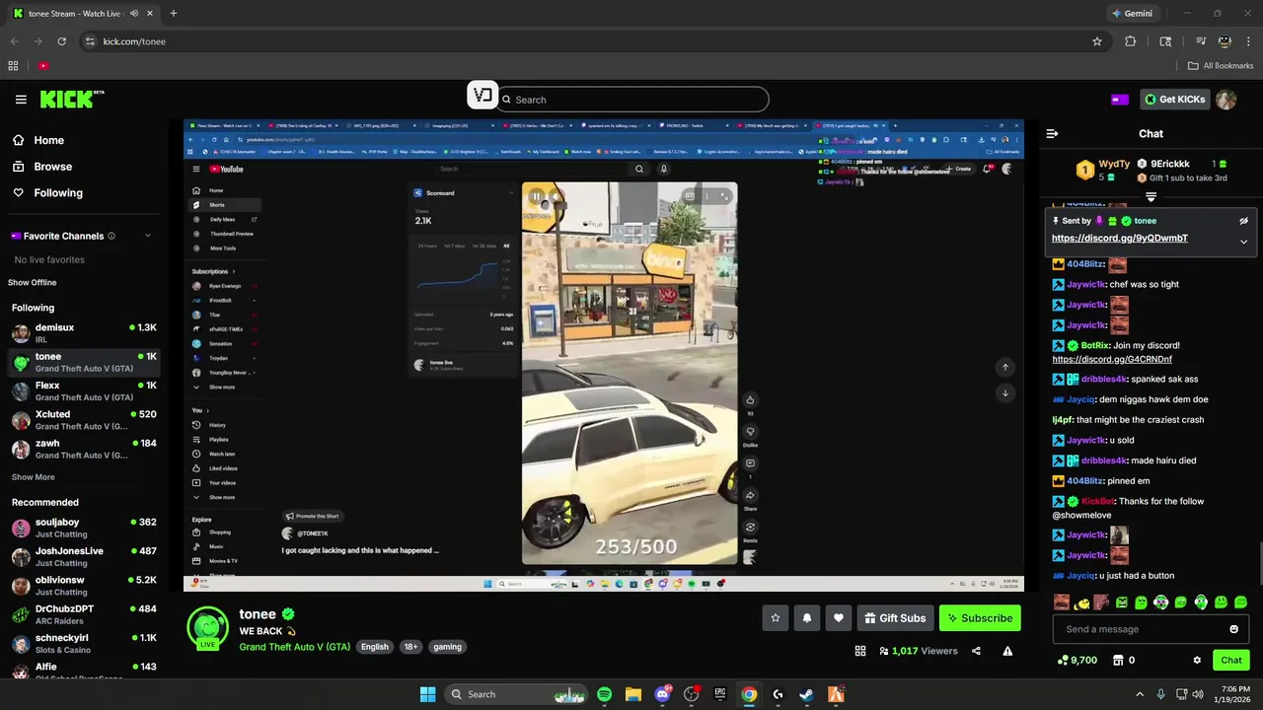
Task: Open the chat shop icon
Action: click(x=1118, y=661)
